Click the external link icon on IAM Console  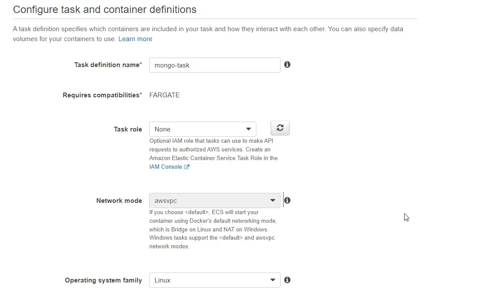[187, 167]
